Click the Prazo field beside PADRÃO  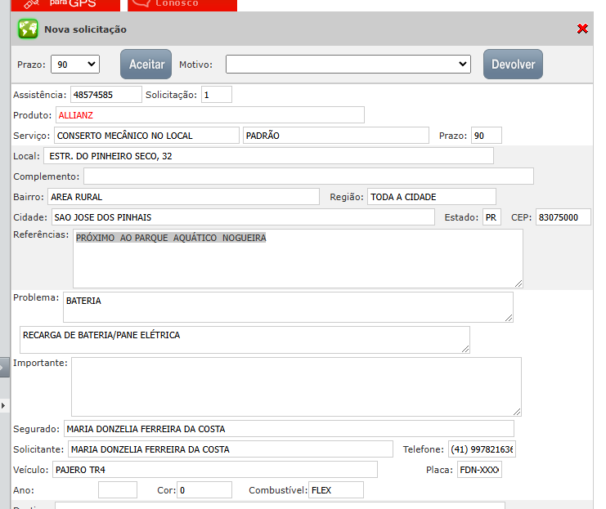[487, 136]
